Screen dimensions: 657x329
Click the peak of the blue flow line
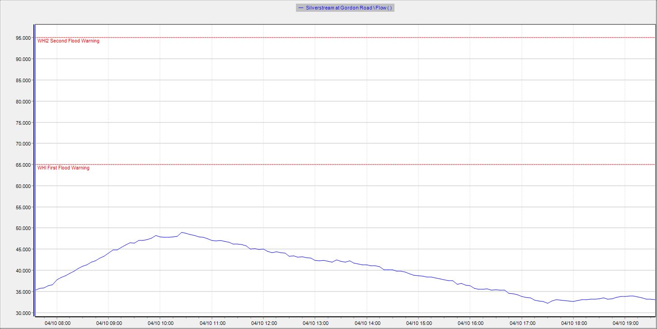tap(182, 232)
